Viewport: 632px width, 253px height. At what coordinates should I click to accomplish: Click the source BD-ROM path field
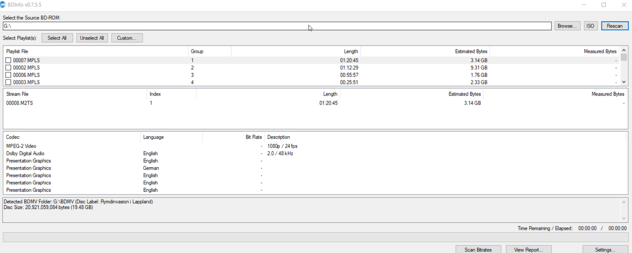(x=277, y=26)
